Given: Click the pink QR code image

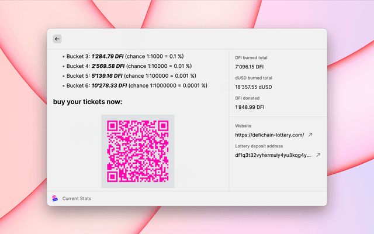Looking at the screenshot, I should coord(137,151).
